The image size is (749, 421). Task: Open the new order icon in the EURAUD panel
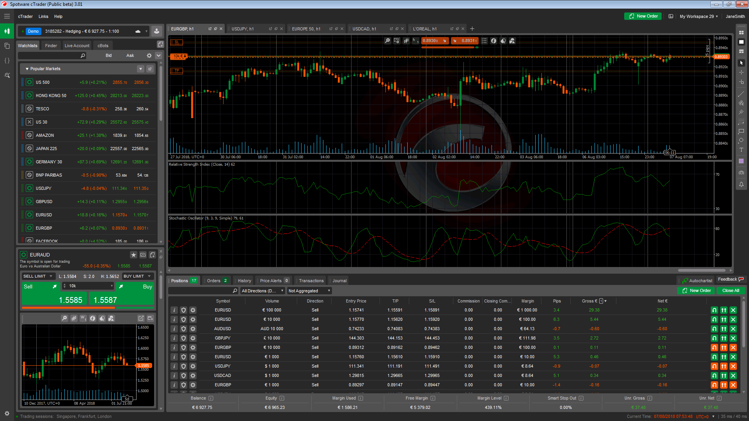click(152, 255)
